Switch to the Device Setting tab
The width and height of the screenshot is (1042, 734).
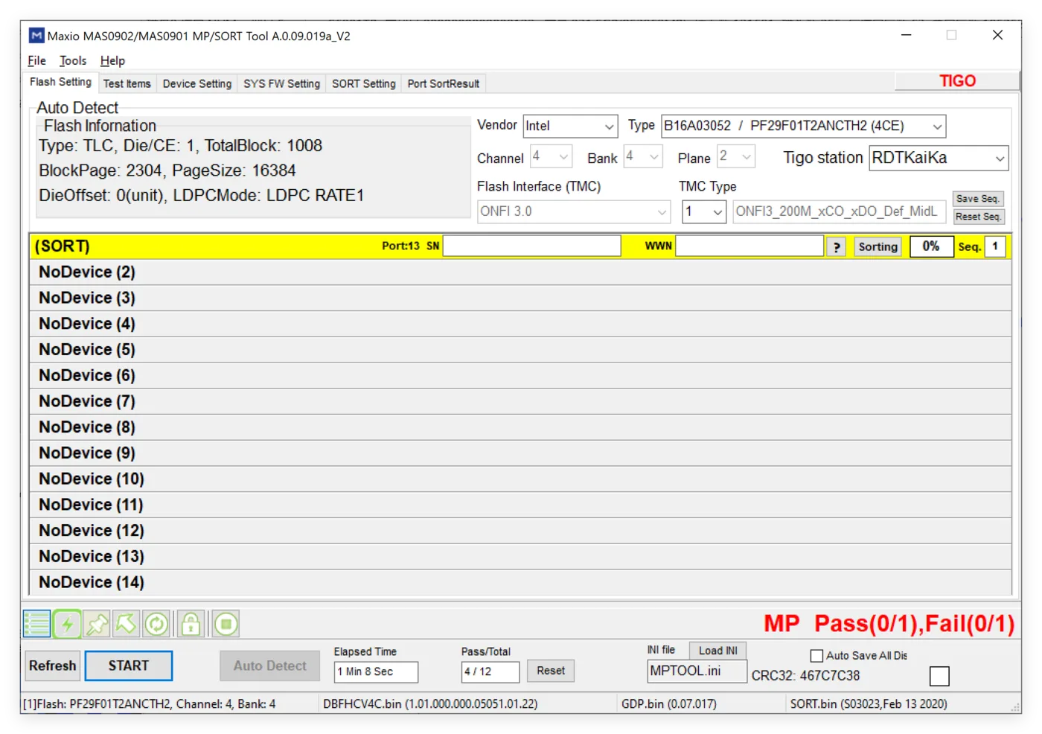pyautogui.click(x=197, y=84)
